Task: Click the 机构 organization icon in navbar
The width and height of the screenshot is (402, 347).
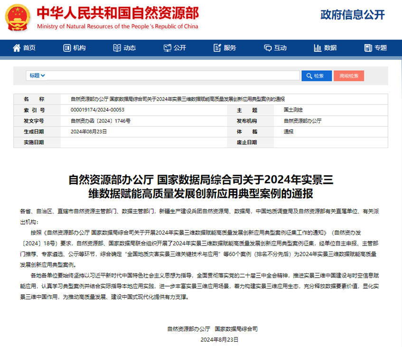Action: [x=67, y=48]
